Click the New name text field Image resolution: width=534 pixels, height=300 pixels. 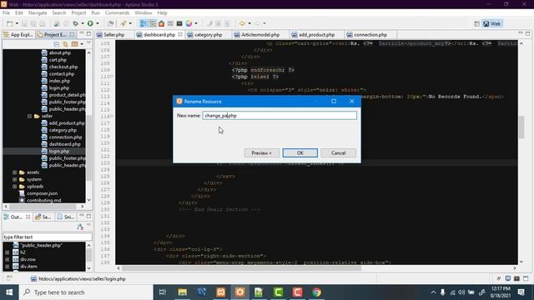(280, 116)
